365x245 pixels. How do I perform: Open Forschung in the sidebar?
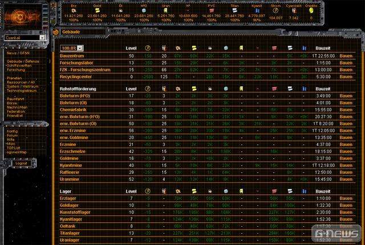point(15,70)
